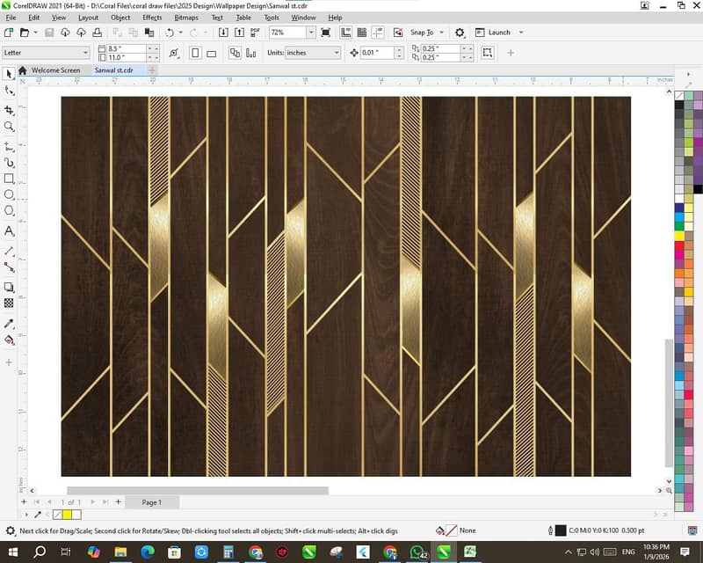Toggle Show rulers button

click(x=345, y=33)
